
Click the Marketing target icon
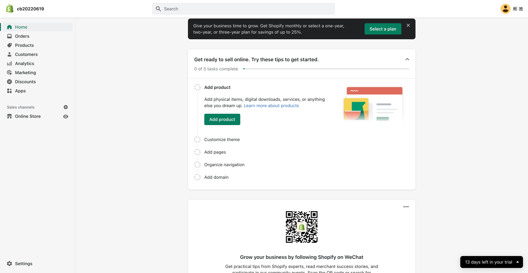coord(9,73)
